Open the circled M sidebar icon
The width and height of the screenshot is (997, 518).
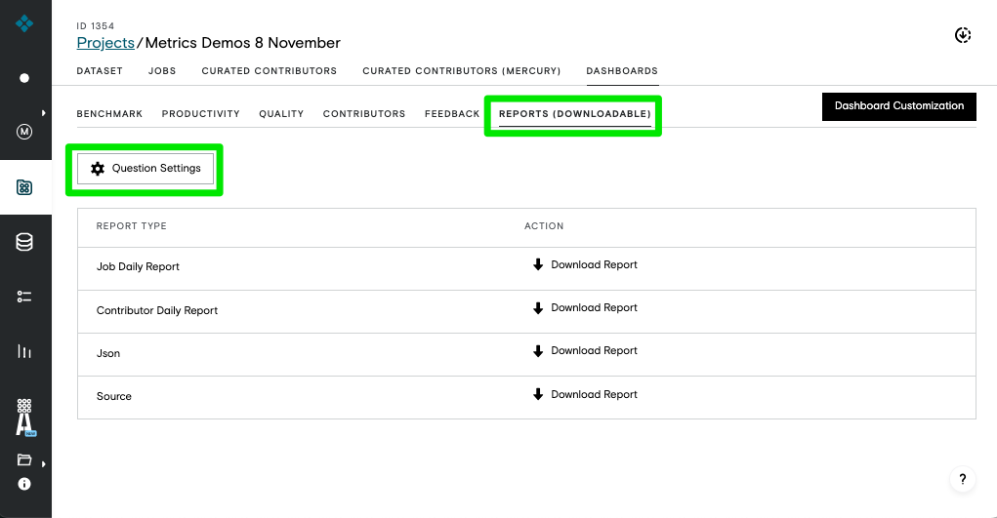pos(24,132)
